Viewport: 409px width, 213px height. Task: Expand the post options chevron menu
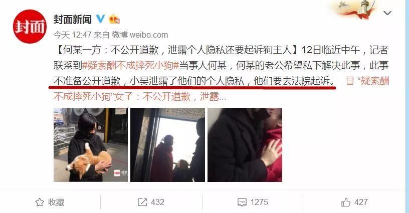[x=387, y=13]
